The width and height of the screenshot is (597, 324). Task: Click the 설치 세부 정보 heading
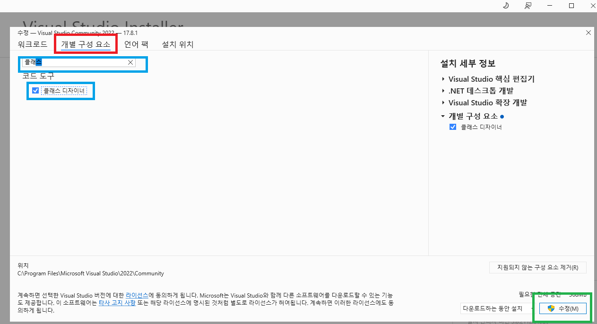pos(468,63)
